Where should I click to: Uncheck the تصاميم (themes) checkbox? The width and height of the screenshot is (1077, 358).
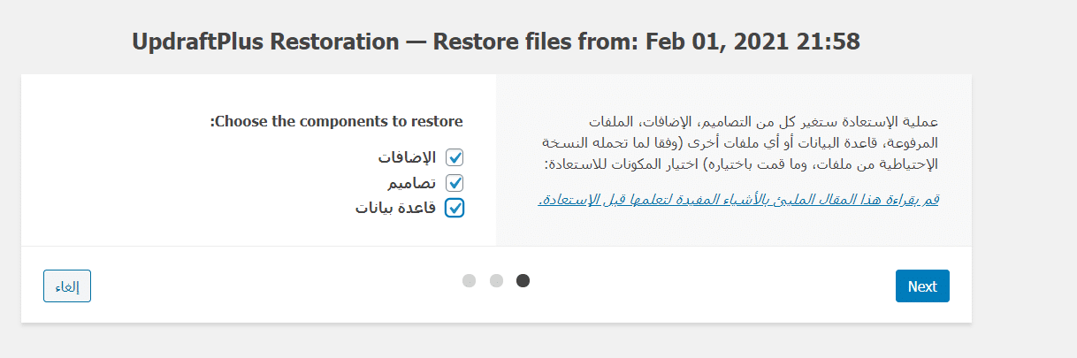pos(454,183)
